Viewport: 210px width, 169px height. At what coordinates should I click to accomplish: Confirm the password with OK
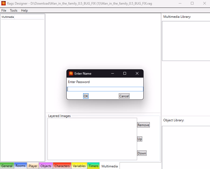[x=86, y=96]
